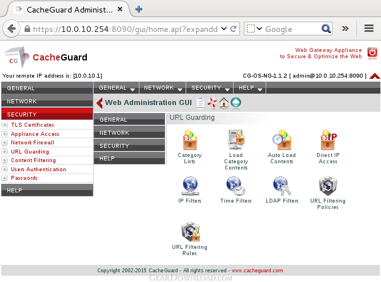Open Content Filtering link

[x=33, y=160]
